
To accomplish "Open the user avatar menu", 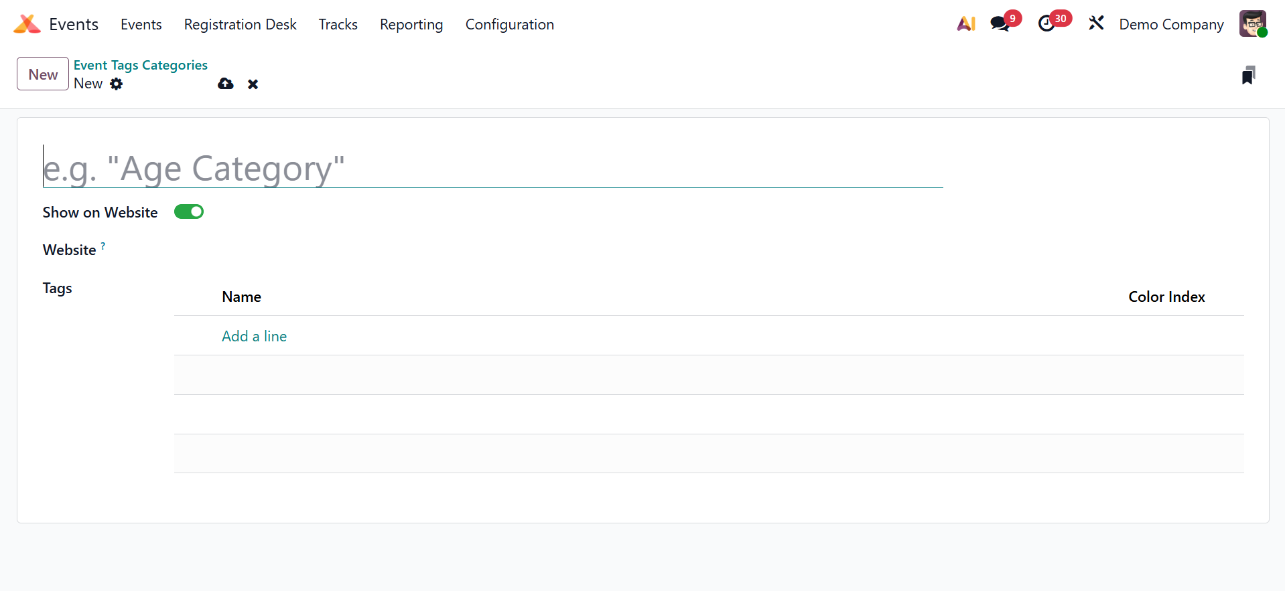I will [1253, 24].
